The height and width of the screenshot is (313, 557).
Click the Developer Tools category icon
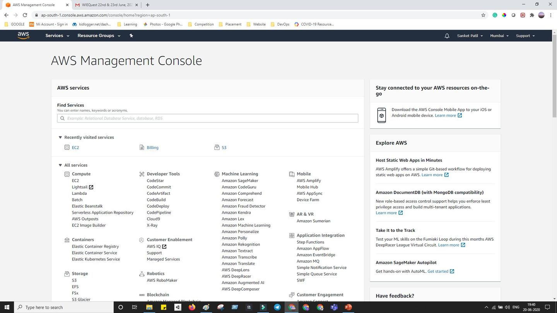pyautogui.click(x=142, y=174)
